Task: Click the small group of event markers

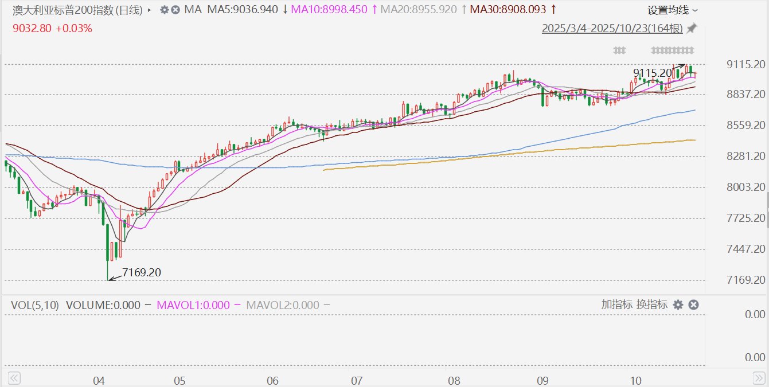Action: click(619, 50)
